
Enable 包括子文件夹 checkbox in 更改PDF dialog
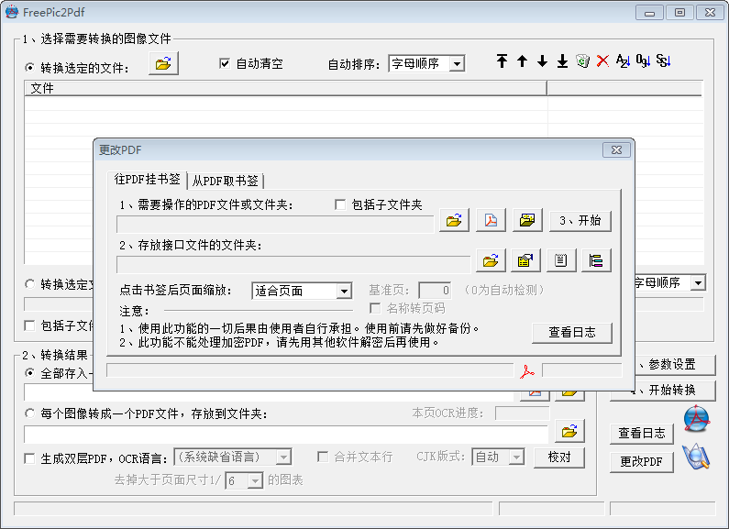340,204
